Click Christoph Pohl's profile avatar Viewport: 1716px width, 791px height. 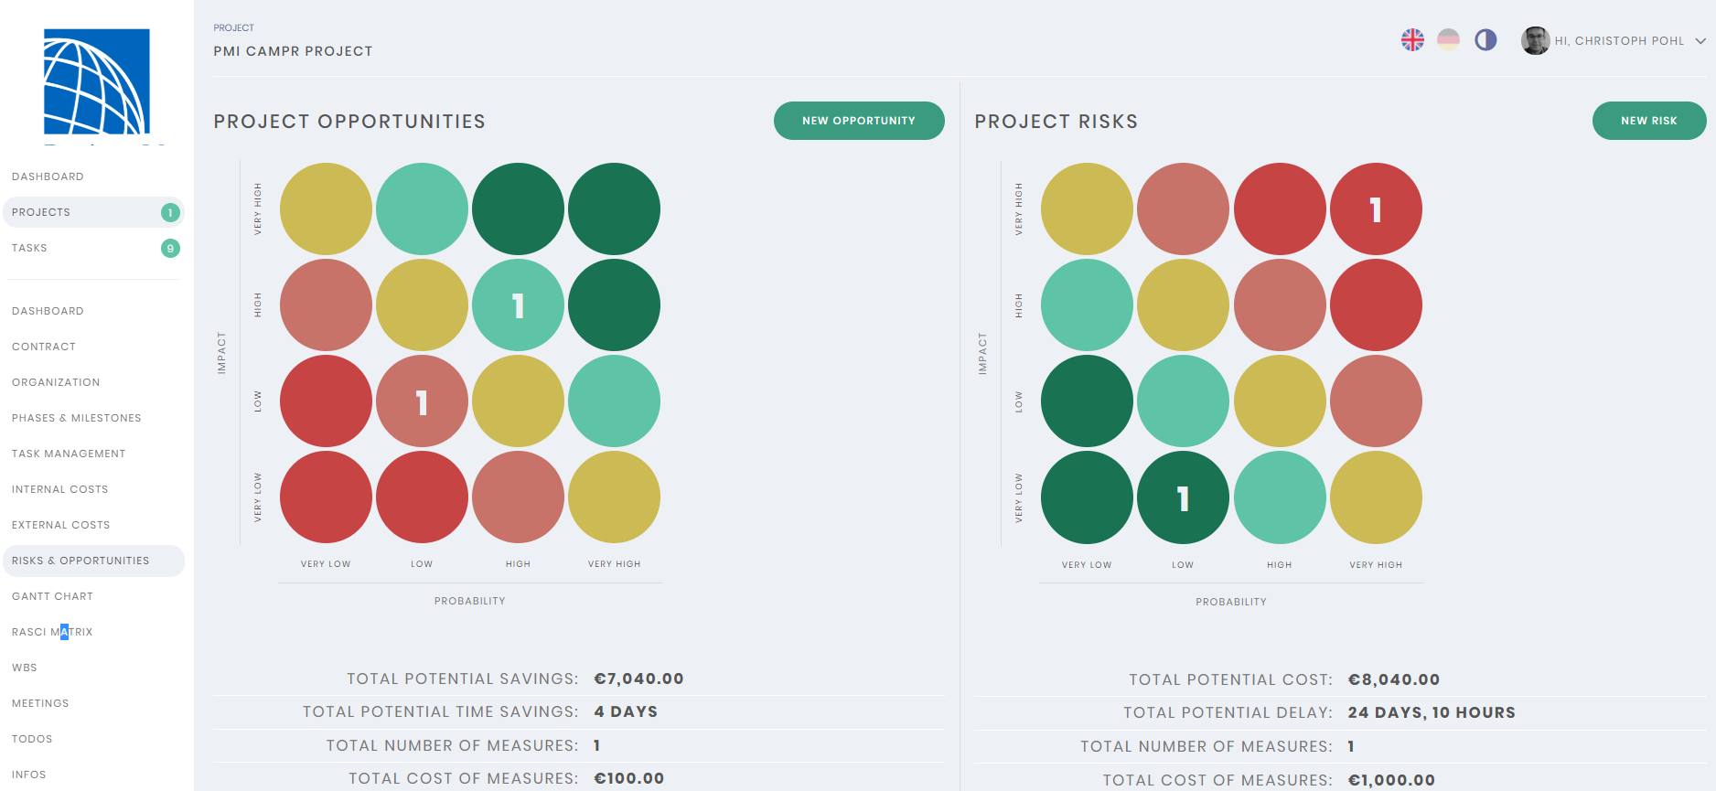point(1535,40)
